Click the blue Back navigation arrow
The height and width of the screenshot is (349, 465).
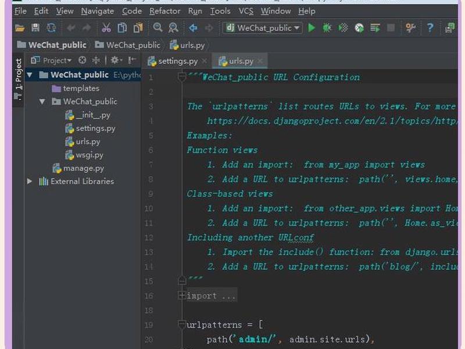point(193,28)
